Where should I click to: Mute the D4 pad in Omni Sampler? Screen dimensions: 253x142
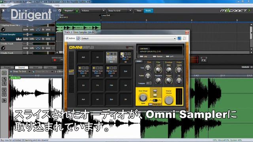tap(111, 68)
